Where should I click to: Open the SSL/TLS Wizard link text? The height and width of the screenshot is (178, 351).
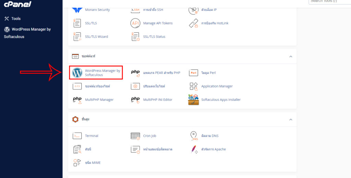coord(96,37)
